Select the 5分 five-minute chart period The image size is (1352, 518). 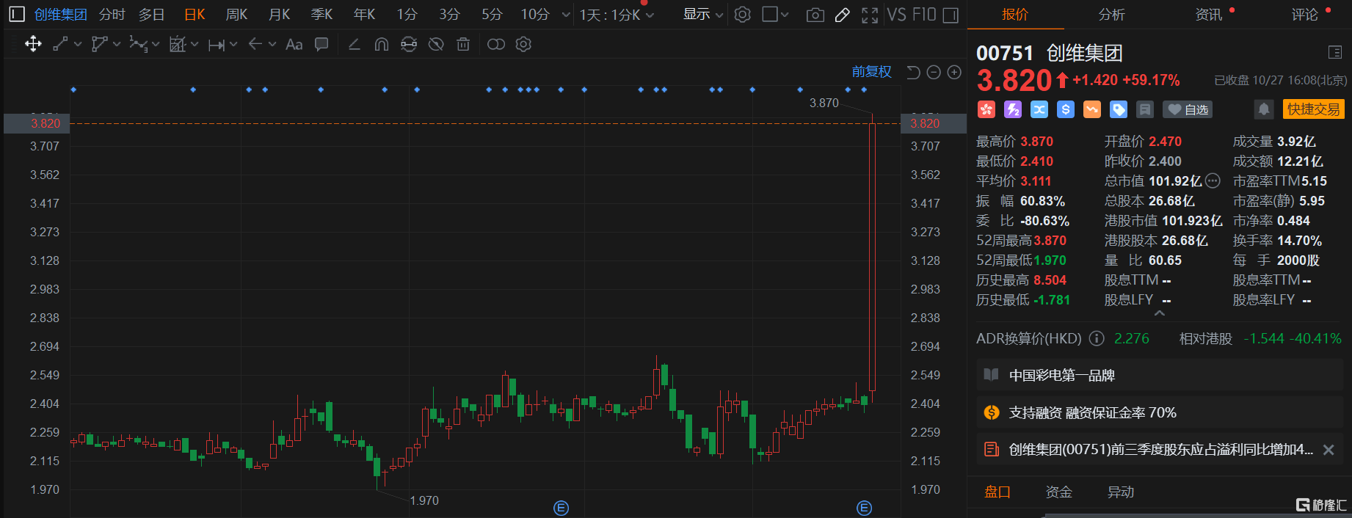(x=493, y=15)
